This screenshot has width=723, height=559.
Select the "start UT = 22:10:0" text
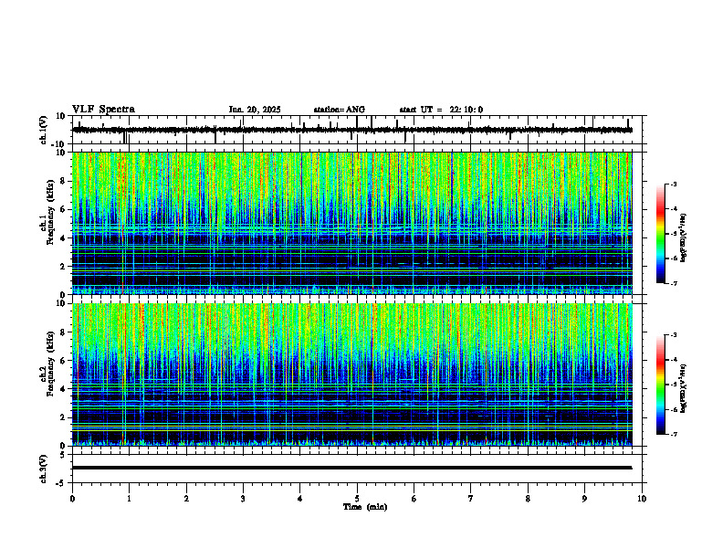click(x=441, y=110)
